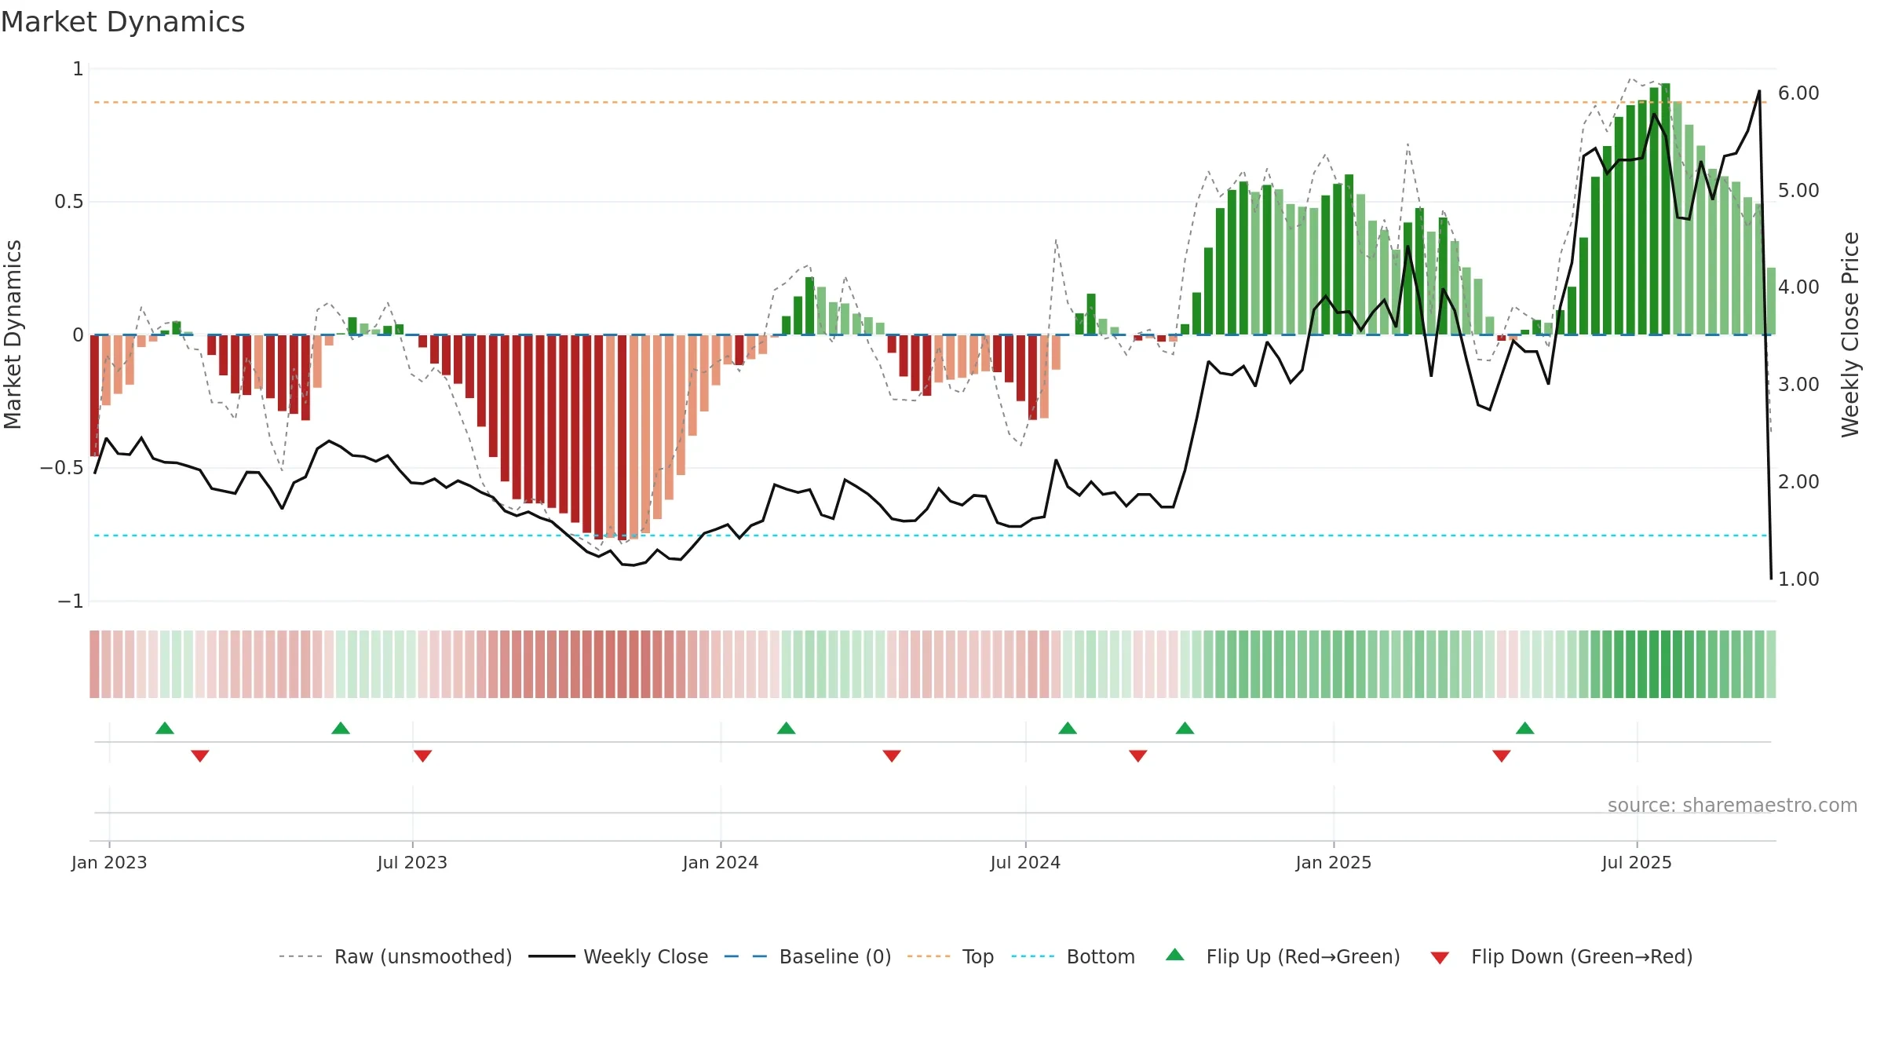Select the first green flip-up marker after Jan 2023
1884x1060 pixels.
coord(165,728)
